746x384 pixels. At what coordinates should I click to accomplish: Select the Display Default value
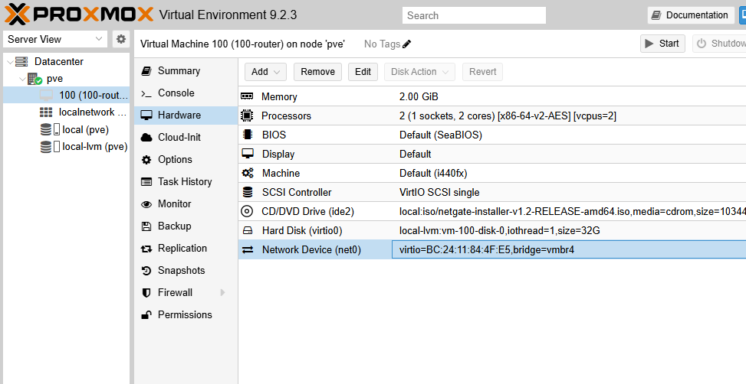[416, 155]
